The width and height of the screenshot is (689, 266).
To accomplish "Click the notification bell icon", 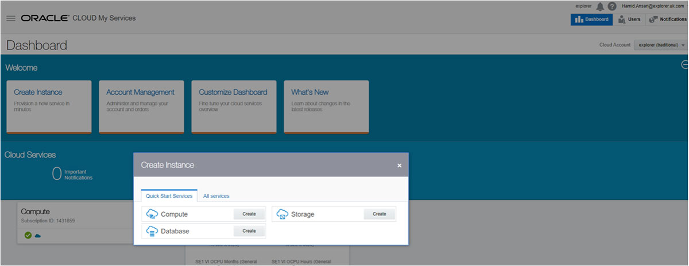I will tap(600, 6).
